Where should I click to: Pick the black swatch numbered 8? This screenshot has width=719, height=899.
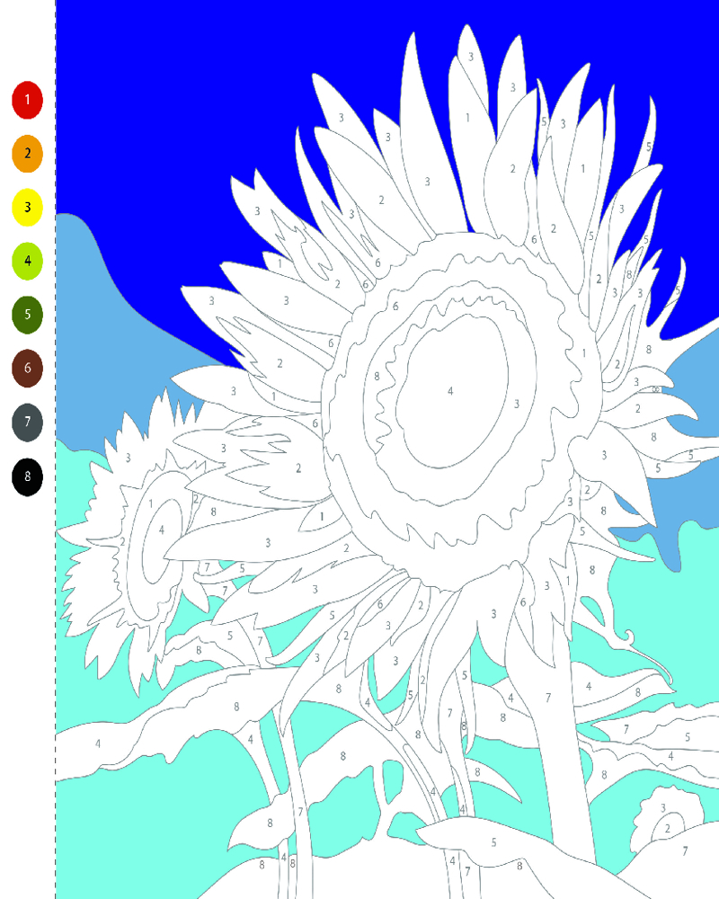(x=27, y=476)
